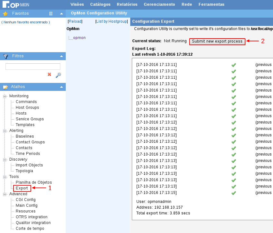
Task: Collapse the Favoritos panel
Action: pyautogui.click(x=61, y=14)
